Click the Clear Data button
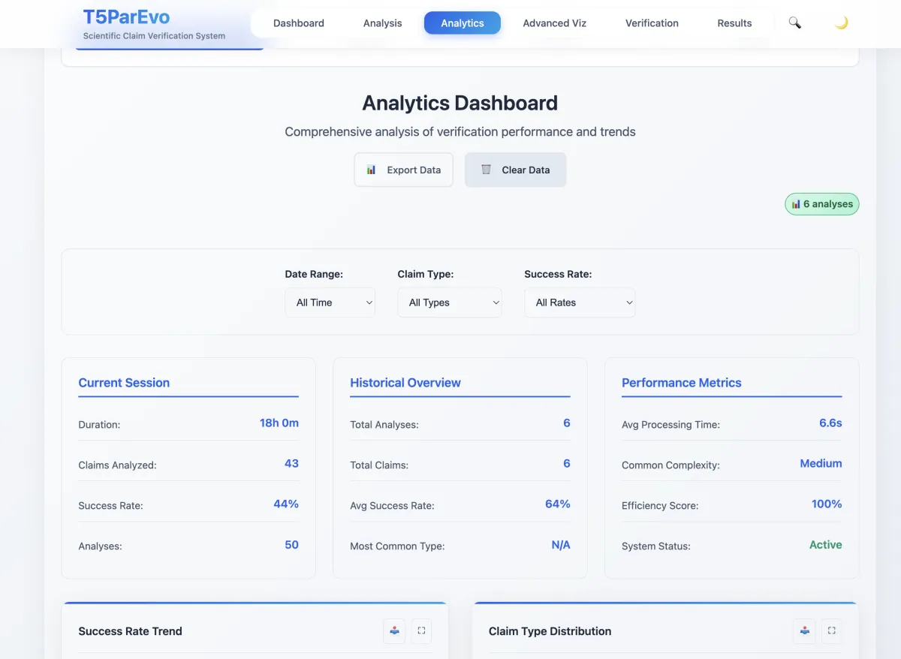901x659 pixels. (x=516, y=170)
